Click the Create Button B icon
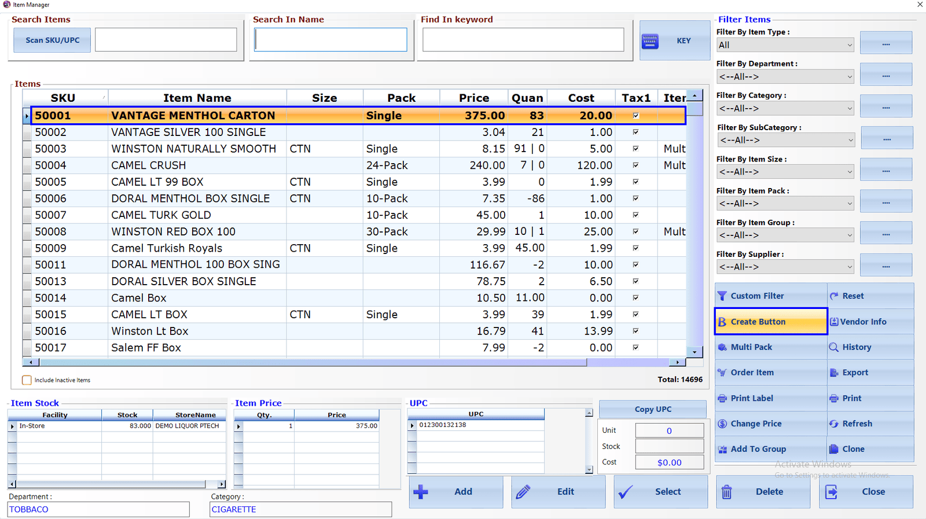This screenshot has height=519, width=926. click(722, 322)
